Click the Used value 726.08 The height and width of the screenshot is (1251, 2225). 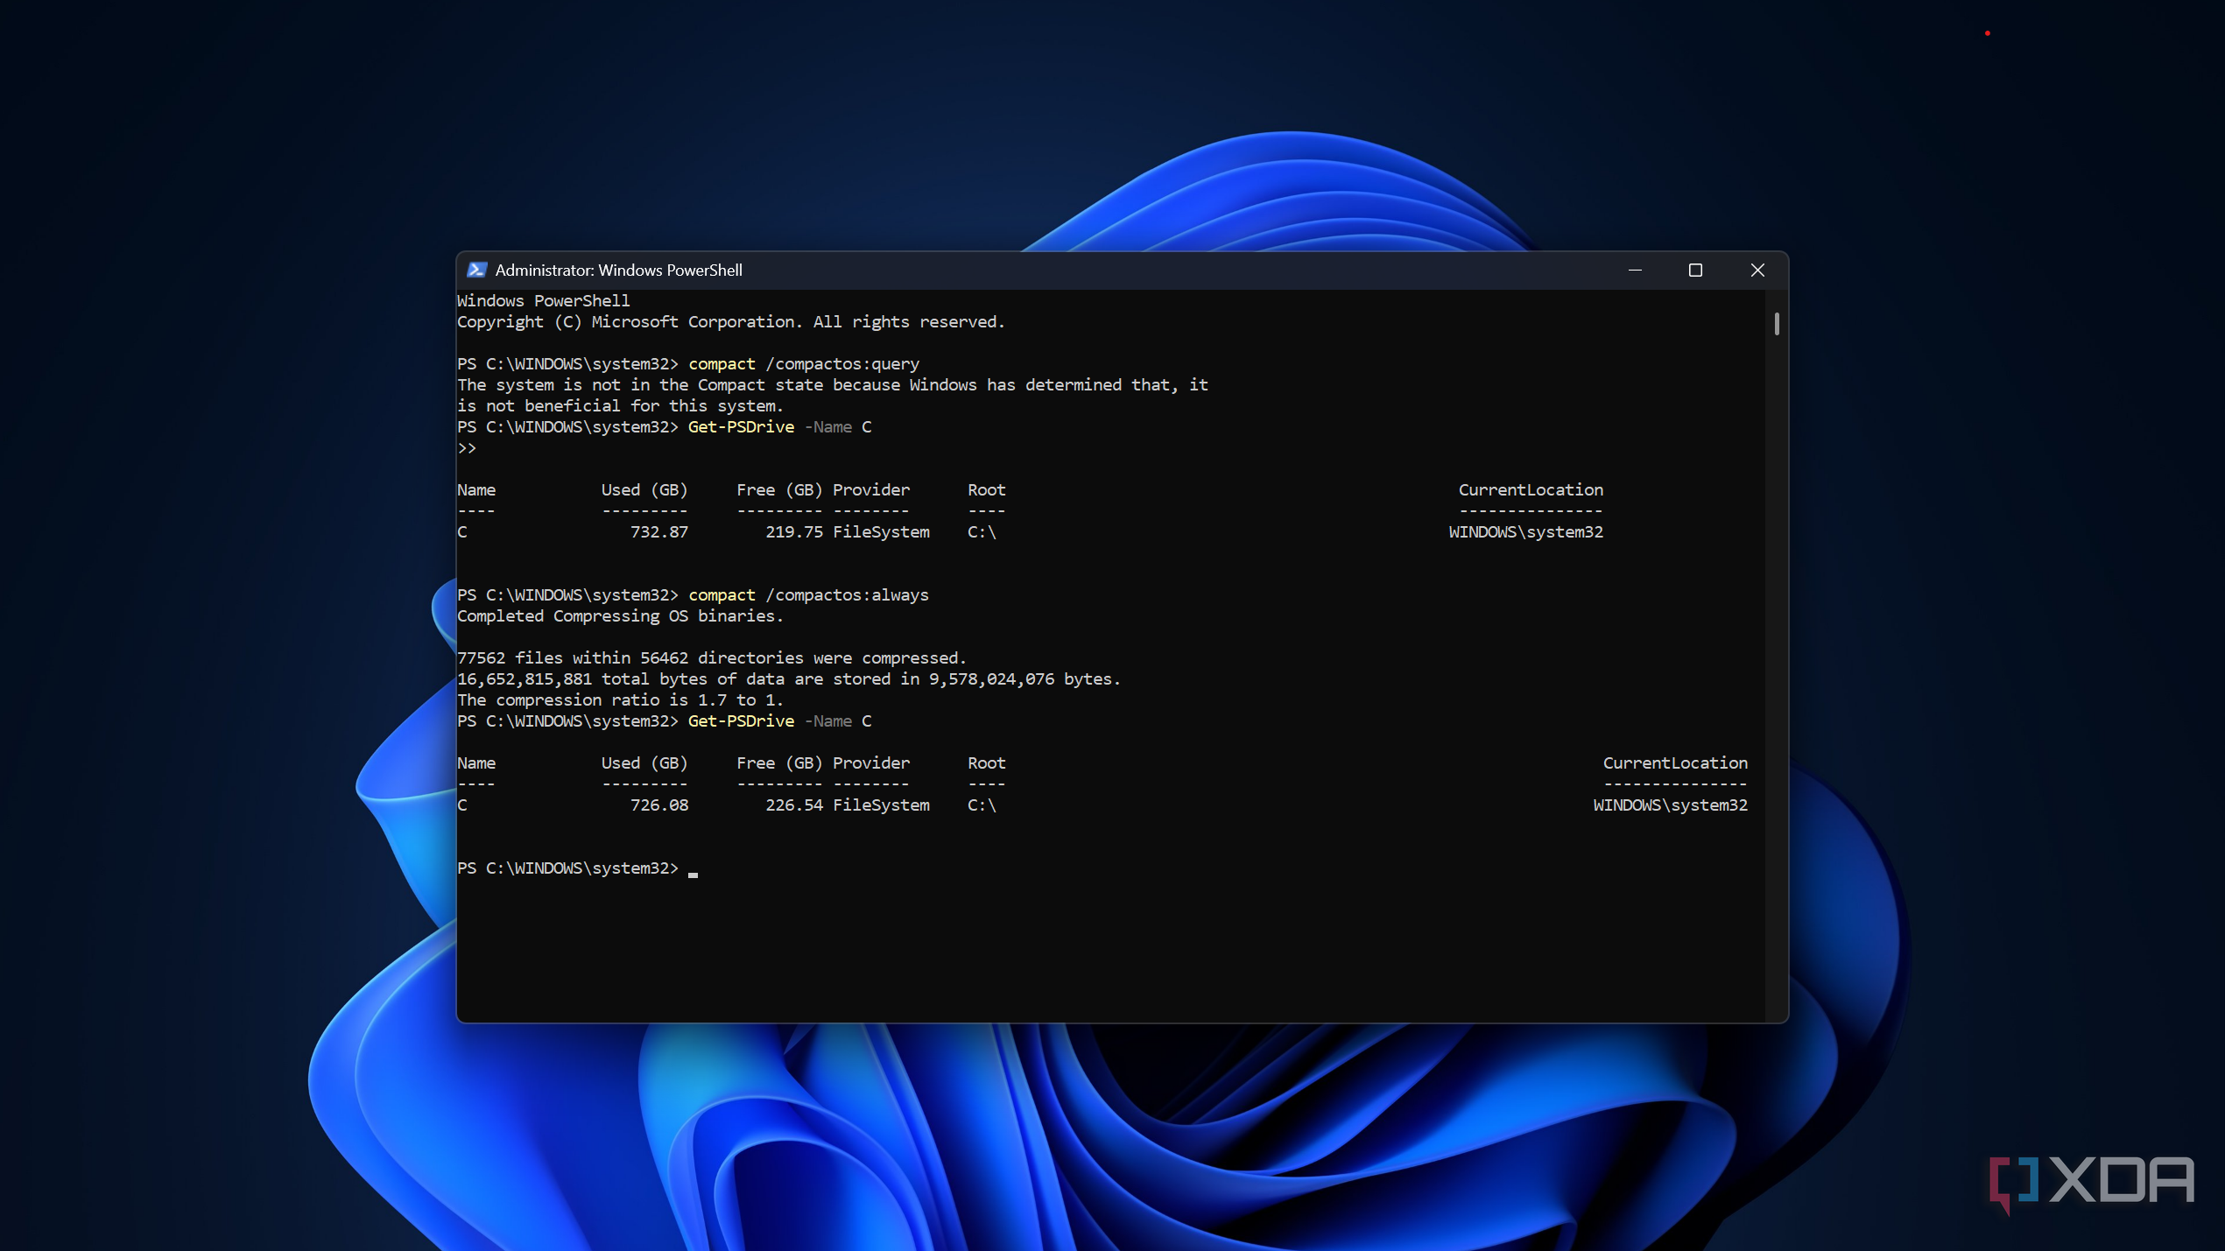pos(658,805)
